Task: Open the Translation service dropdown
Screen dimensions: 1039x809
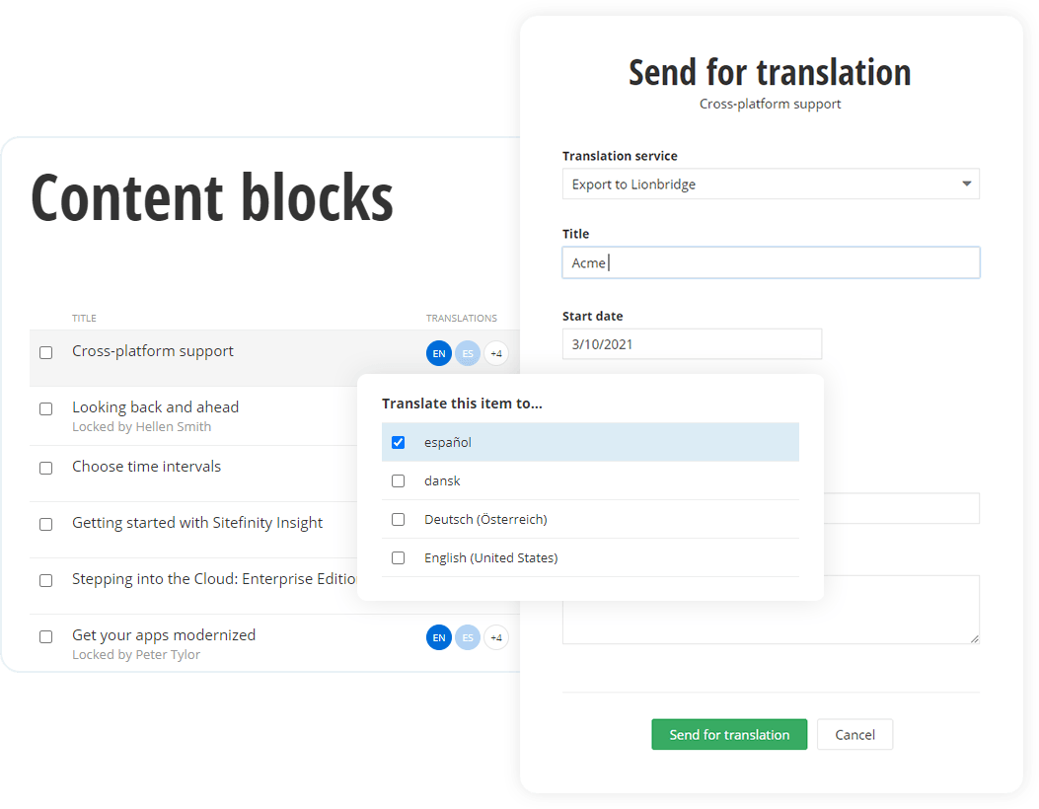Action: click(x=771, y=184)
